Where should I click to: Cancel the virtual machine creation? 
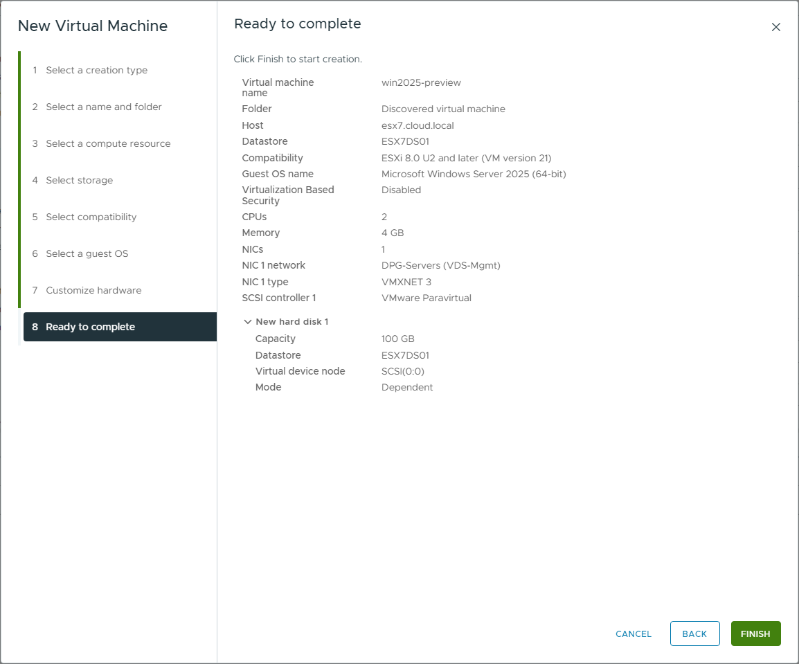coord(634,634)
